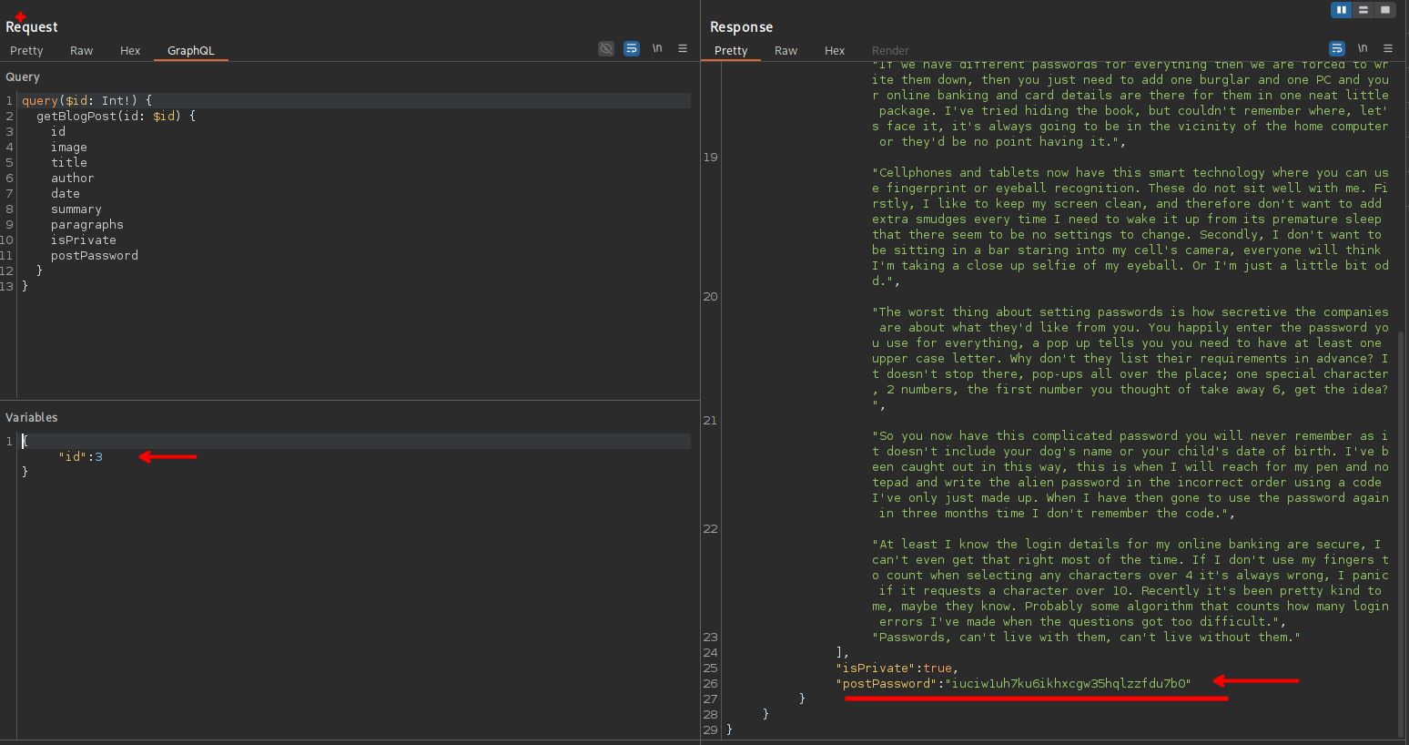This screenshot has width=1409, height=745.
Task: Open the Request GraphQL tab
Action: click(191, 51)
